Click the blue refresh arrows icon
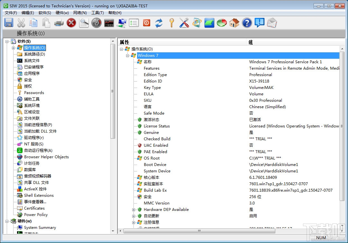The image size is (348, 243). click(159, 23)
